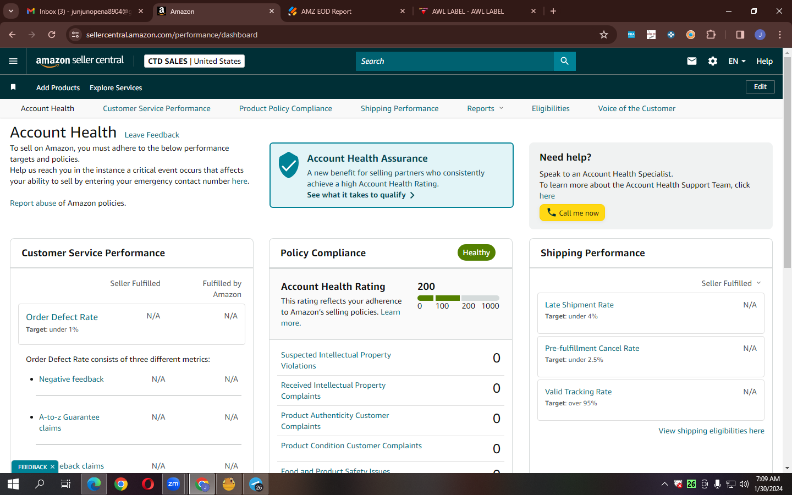Select the Account Health nav tab

pyautogui.click(x=47, y=108)
